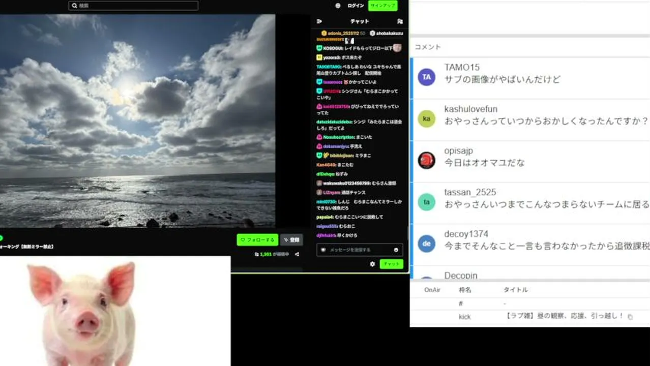Click comment 今日はオオマユだな
The image size is (650, 366).
(485, 163)
